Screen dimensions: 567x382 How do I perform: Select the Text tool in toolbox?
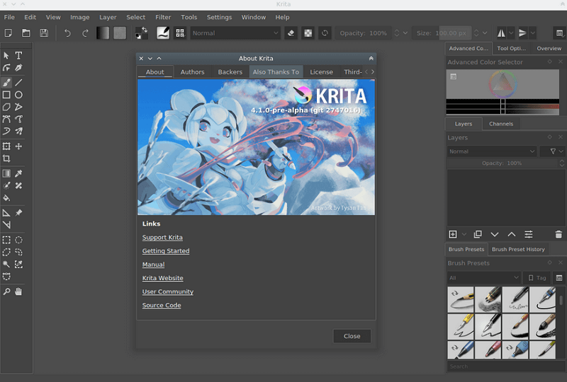[19, 56]
